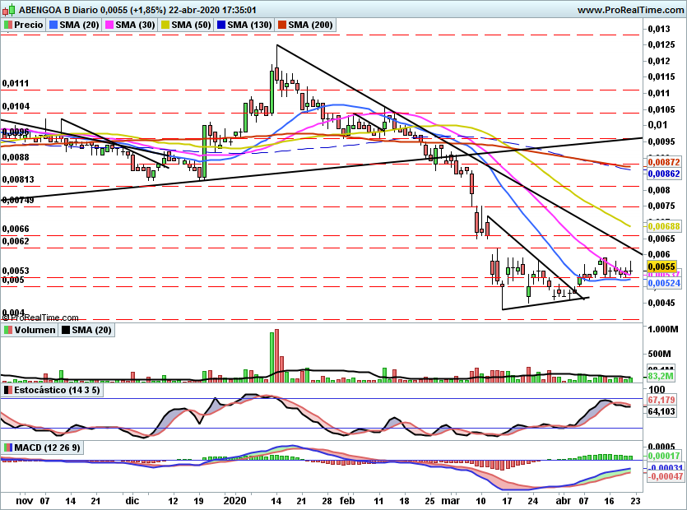Screen dimensions: 687x510
Task: Open the MACD (12 26 9) label
Action: point(48,447)
